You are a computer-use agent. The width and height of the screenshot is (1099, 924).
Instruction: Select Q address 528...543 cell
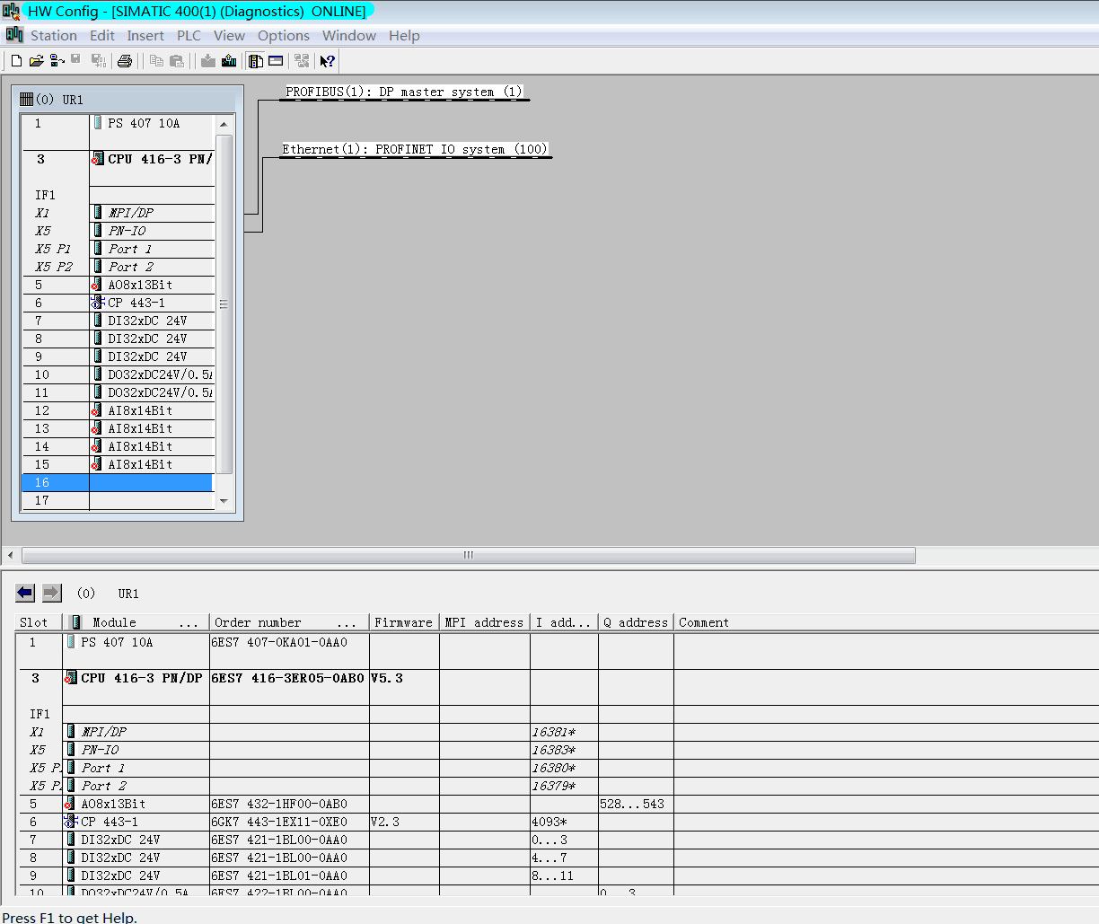click(x=636, y=804)
